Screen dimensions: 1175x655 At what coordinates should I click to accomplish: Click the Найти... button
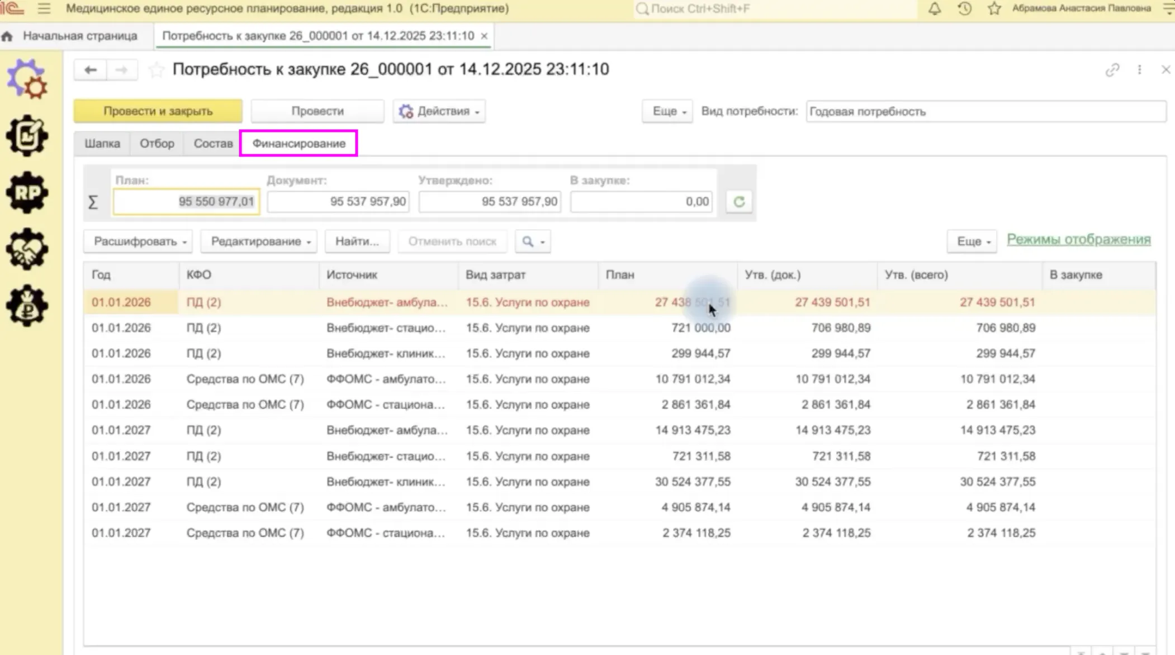point(357,241)
